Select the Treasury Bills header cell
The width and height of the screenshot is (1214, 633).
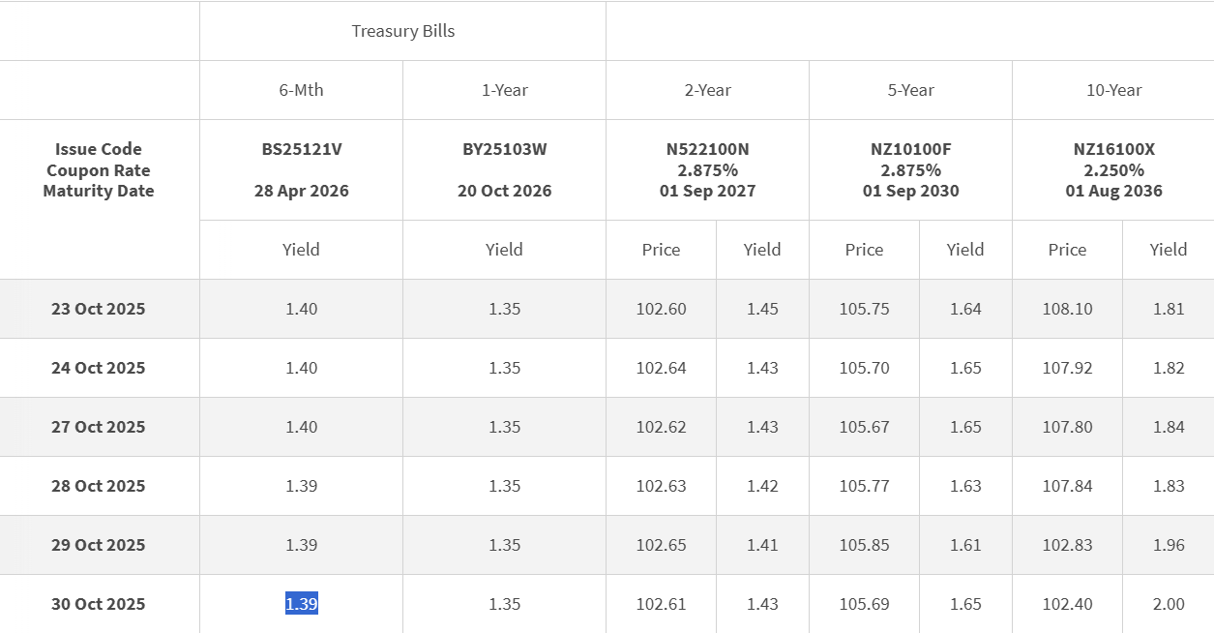[402, 30]
